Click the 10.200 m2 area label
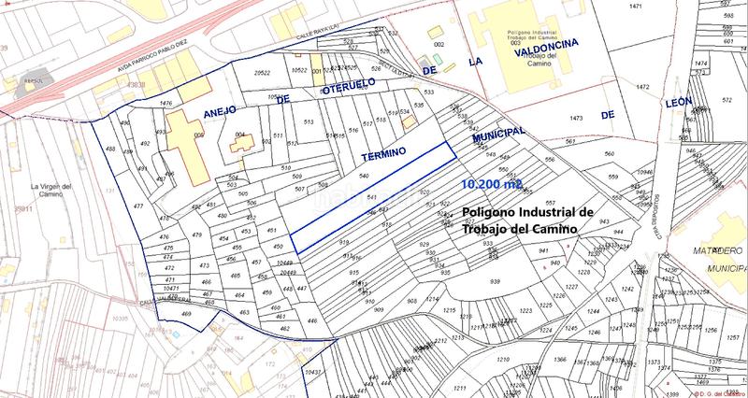Screen dimensions: 748x398 pyautogui.click(x=494, y=186)
